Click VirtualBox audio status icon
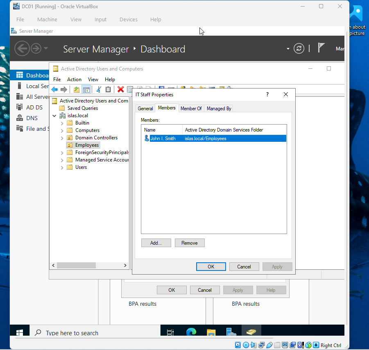The width and height of the screenshot is (369, 350). tap(254, 345)
